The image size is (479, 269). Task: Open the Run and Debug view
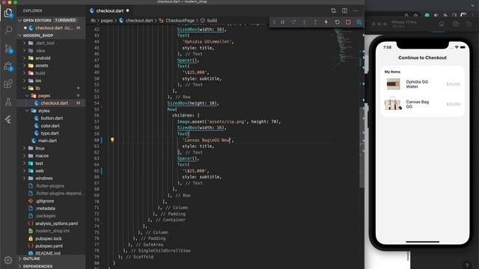pos(8,67)
